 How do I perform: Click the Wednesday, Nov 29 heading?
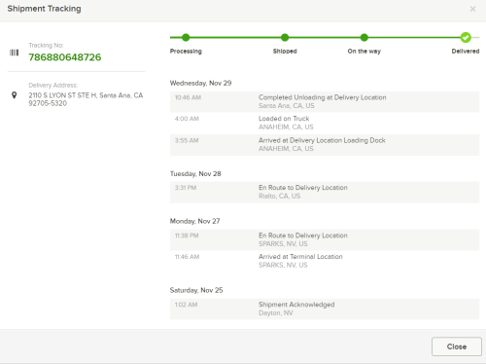pyautogui.click(x=200, y=83)
